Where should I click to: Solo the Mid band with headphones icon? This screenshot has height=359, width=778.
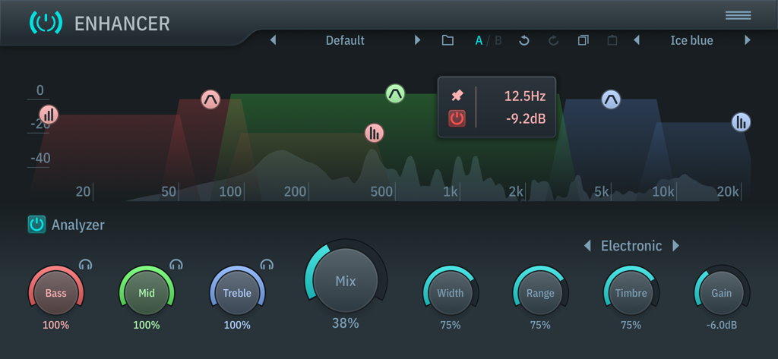point(176,264)
